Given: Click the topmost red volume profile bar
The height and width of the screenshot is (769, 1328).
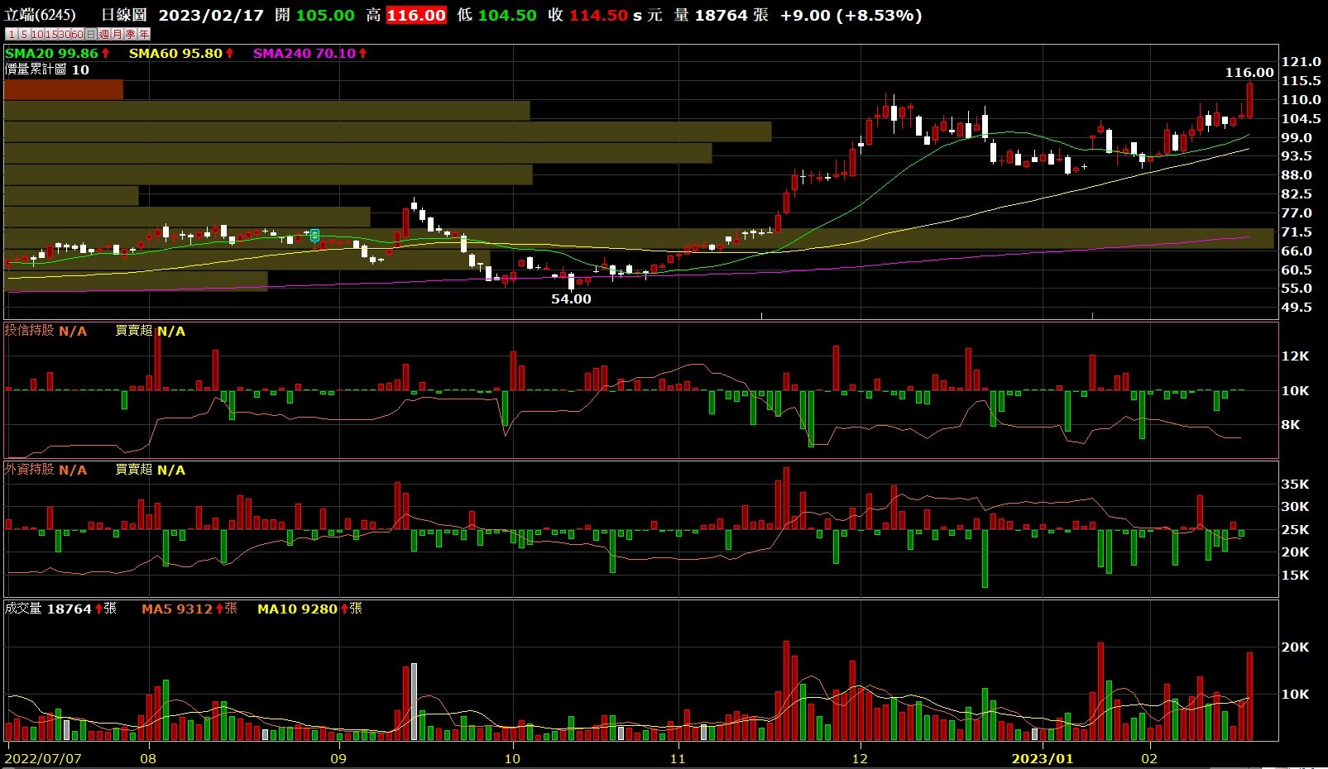Looking at the screenshot, I should click(64, 89).
